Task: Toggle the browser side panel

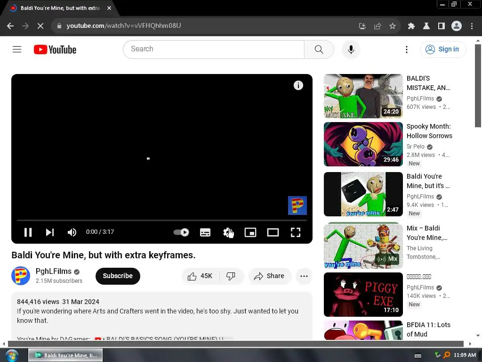Action: click(x=442, y=26)
